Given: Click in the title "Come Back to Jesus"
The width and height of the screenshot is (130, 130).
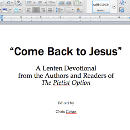Looking at the screenshot, I should (66, 51).
